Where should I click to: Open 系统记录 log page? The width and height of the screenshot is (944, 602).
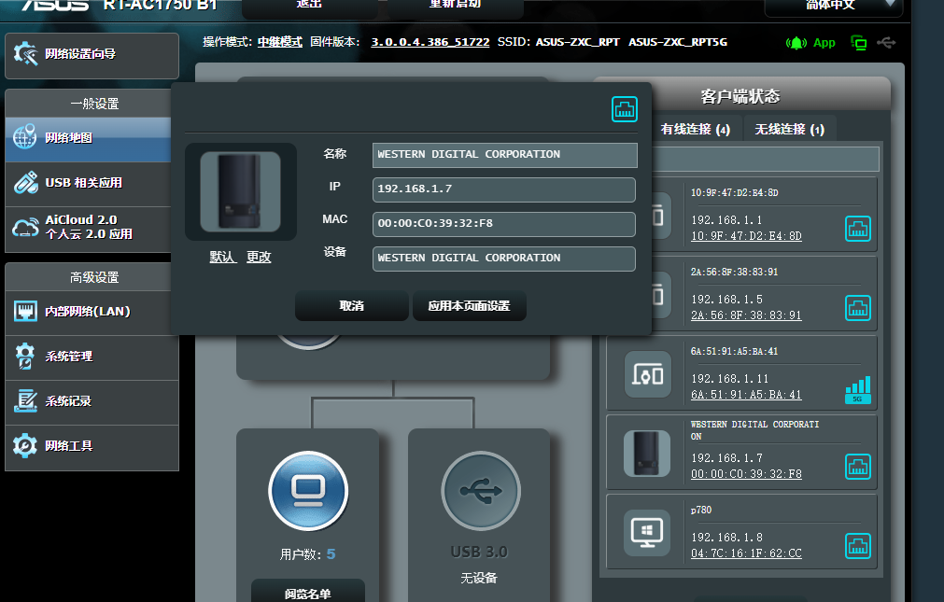[92, 401]
